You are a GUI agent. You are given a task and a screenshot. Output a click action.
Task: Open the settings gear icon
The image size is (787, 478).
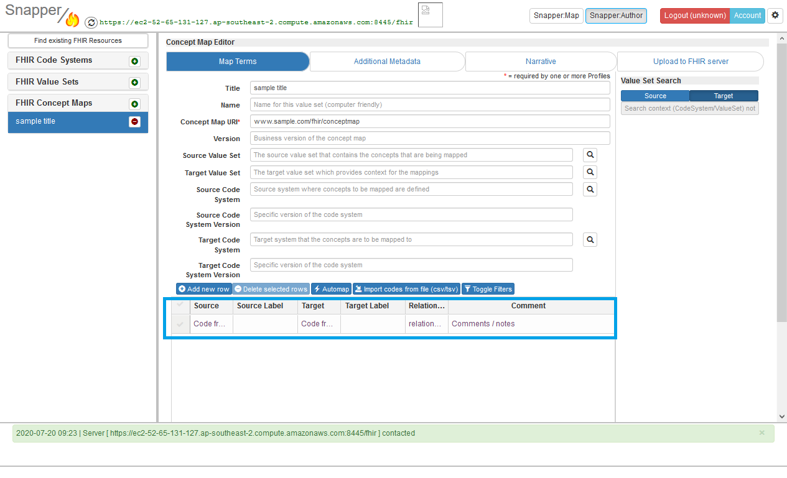[775, 16]
